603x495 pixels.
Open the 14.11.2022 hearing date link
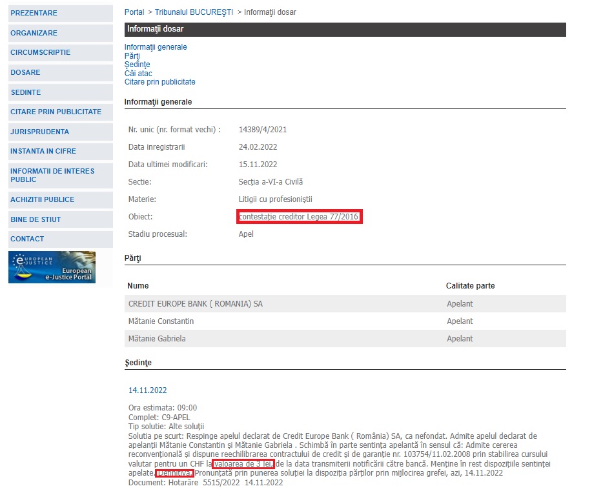[147, 390]
